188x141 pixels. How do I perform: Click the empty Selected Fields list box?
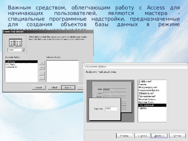point(63,71)
